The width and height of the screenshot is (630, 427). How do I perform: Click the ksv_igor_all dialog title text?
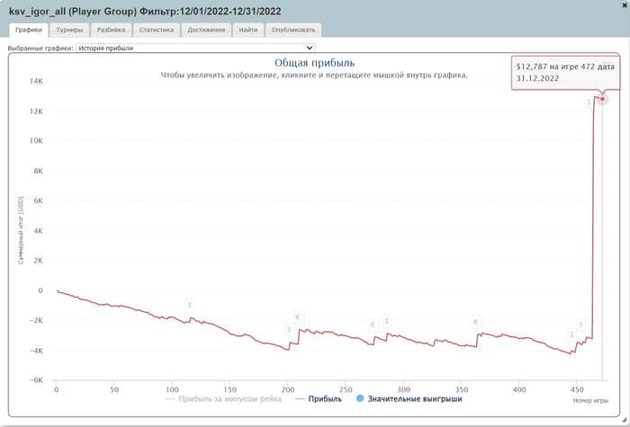coord(145,12)
